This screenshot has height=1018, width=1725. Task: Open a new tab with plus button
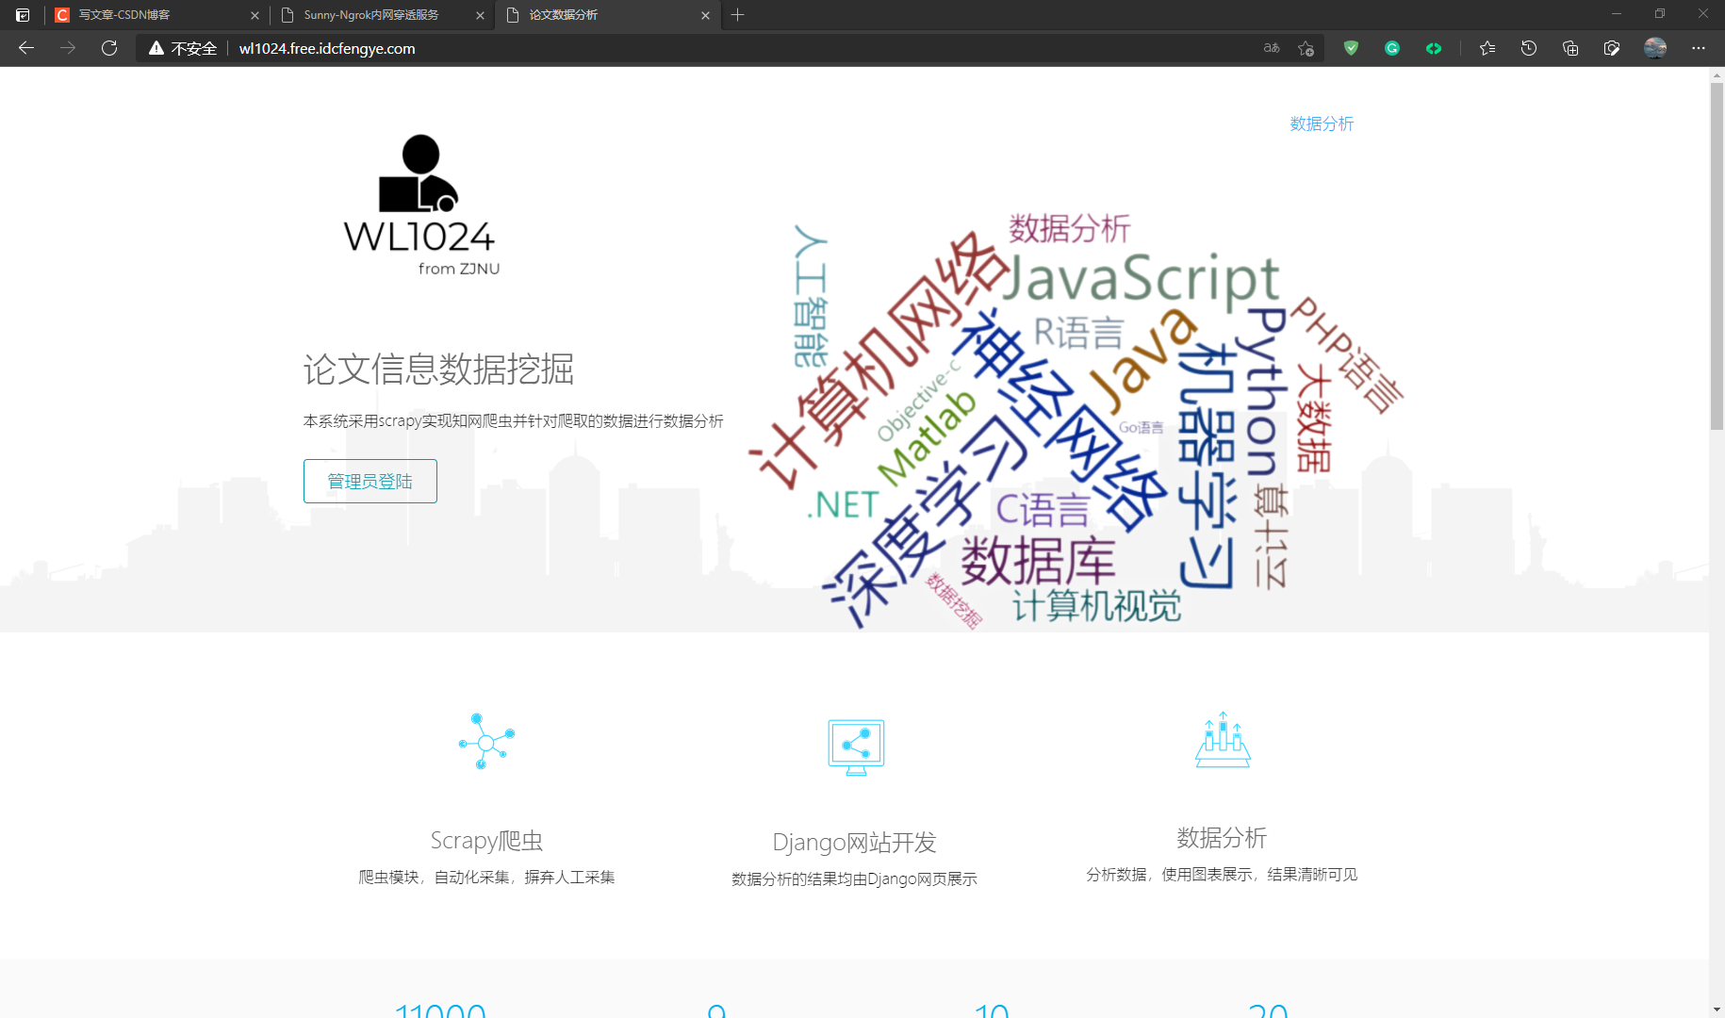[738, 15]
